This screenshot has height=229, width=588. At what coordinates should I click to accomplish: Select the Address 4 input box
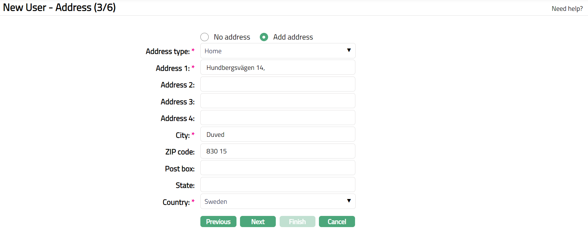coord(277,118)
